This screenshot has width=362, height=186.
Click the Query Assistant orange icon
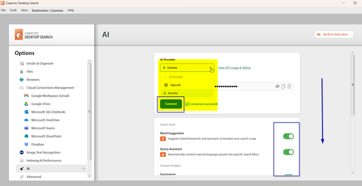(x=163, y=154)
